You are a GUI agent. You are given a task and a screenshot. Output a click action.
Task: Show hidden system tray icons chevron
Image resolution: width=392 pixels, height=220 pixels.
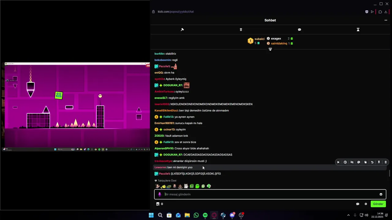(348, 215)
